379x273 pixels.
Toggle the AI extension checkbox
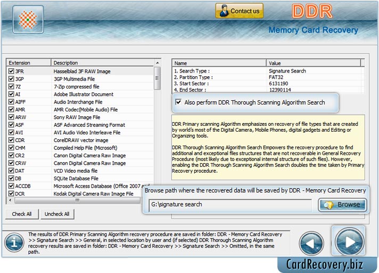click(11, 94)
